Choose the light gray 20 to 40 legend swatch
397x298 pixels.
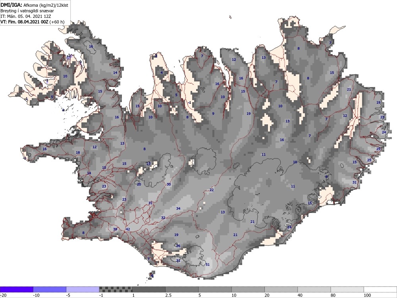pos(281,289)
